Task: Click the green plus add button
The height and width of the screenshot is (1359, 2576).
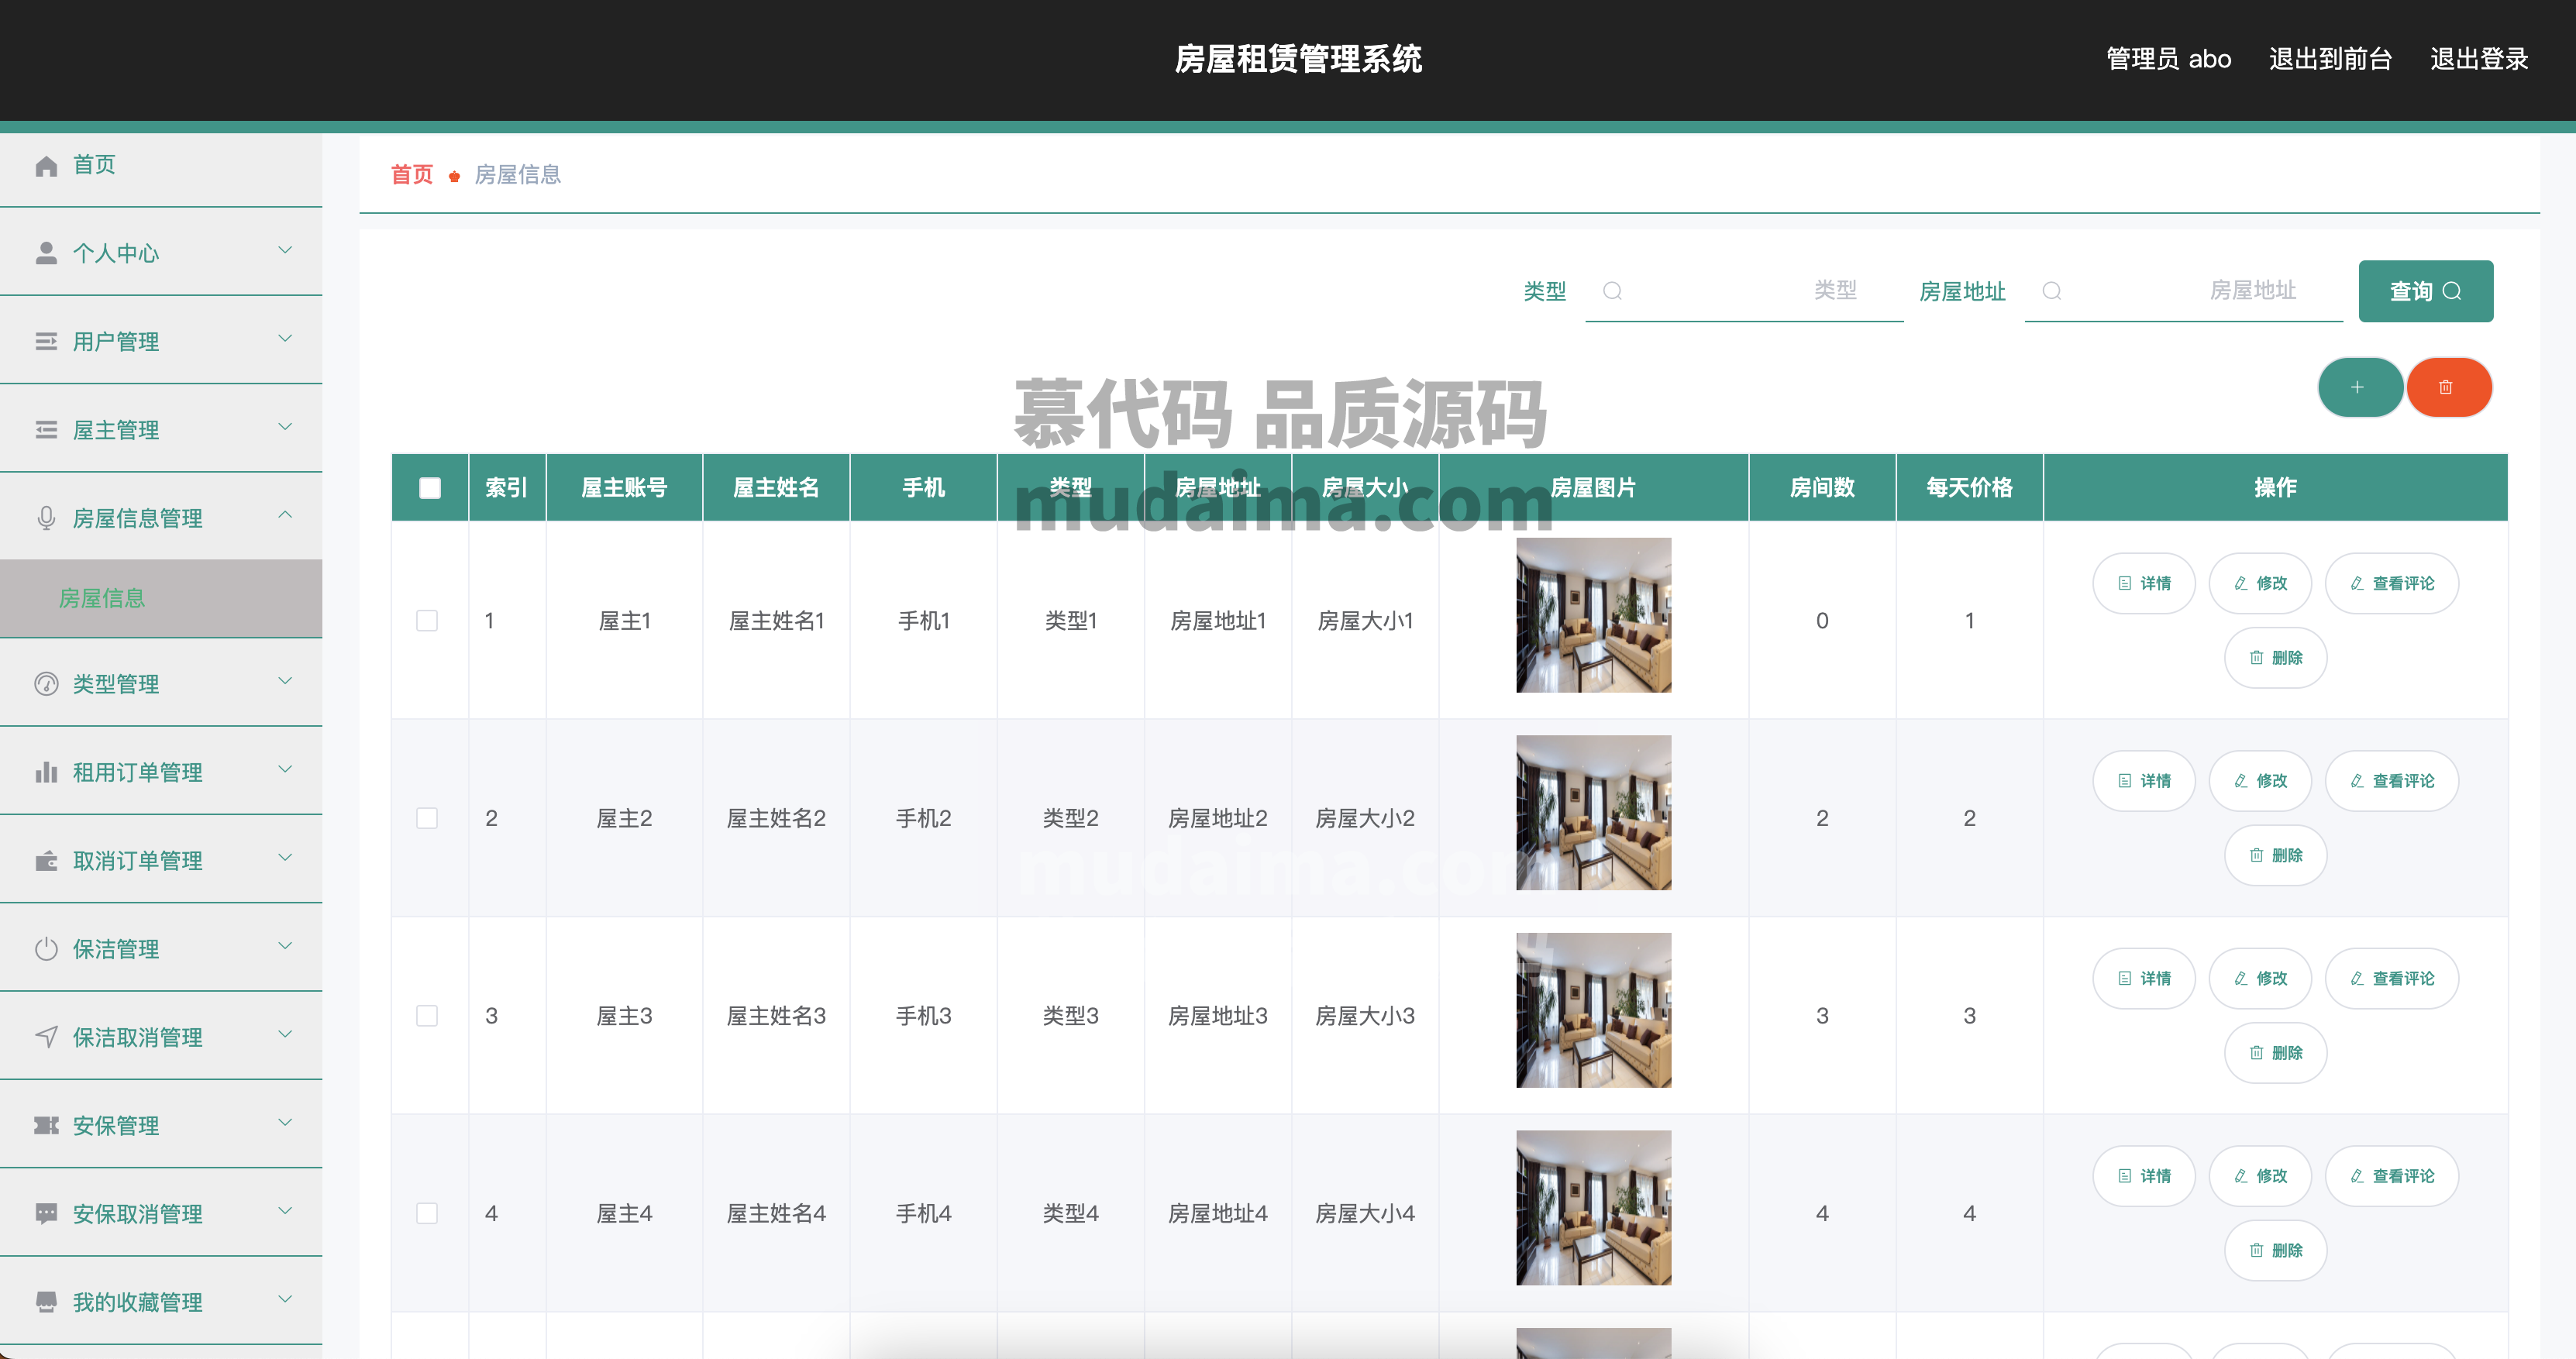Action: coord(2360,387)
